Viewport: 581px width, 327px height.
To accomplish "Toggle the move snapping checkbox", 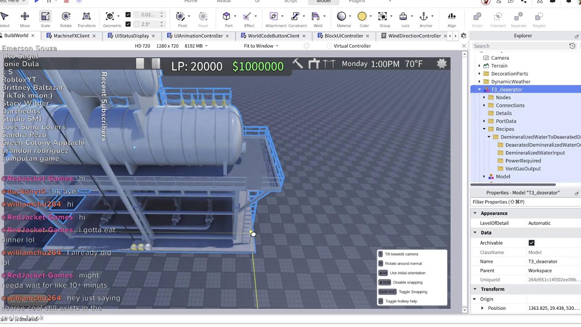I will (x=128, y=15).
